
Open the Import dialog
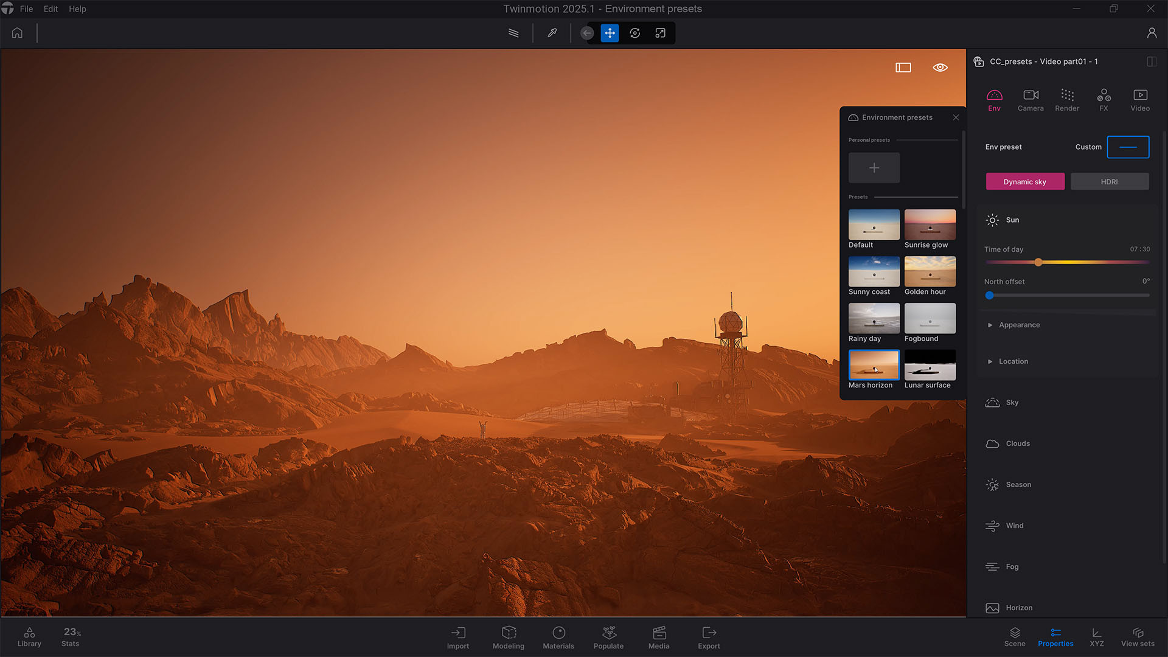click(x=457, y=636)
